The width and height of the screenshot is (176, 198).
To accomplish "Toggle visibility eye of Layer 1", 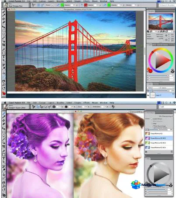I will (x=148, y=95).
